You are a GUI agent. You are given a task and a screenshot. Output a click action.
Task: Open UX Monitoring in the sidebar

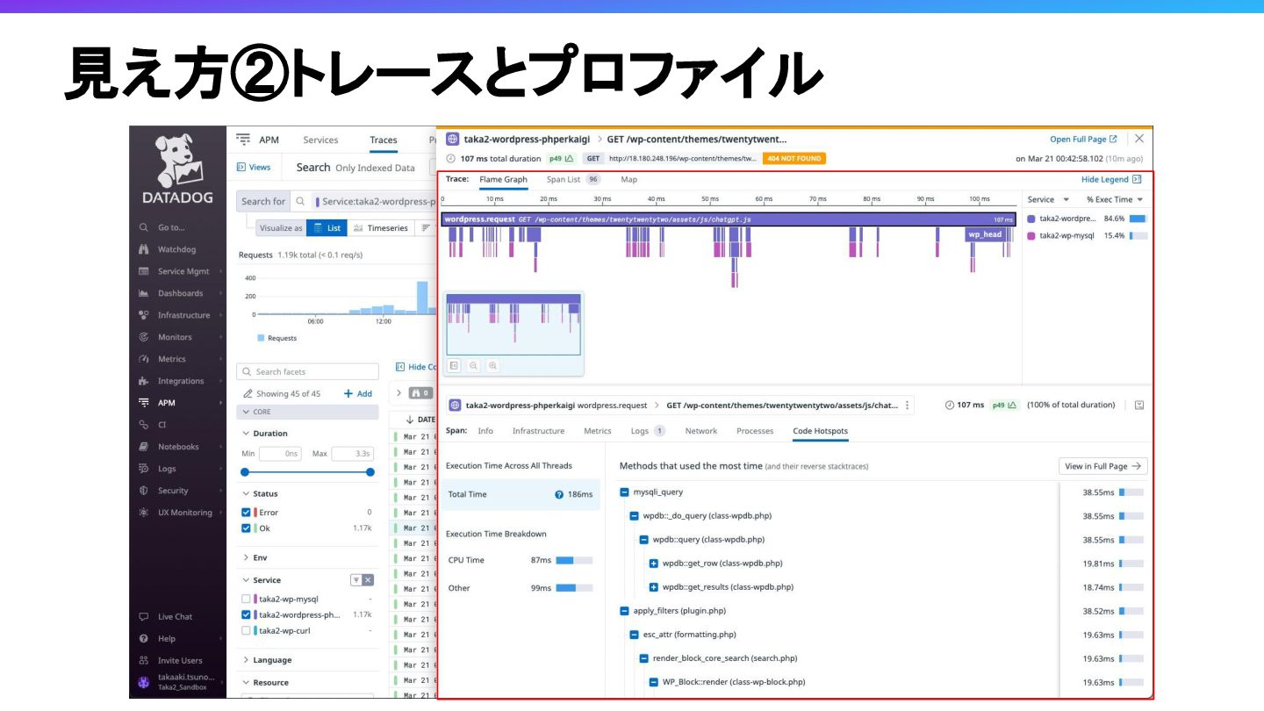tap(184, 513)
